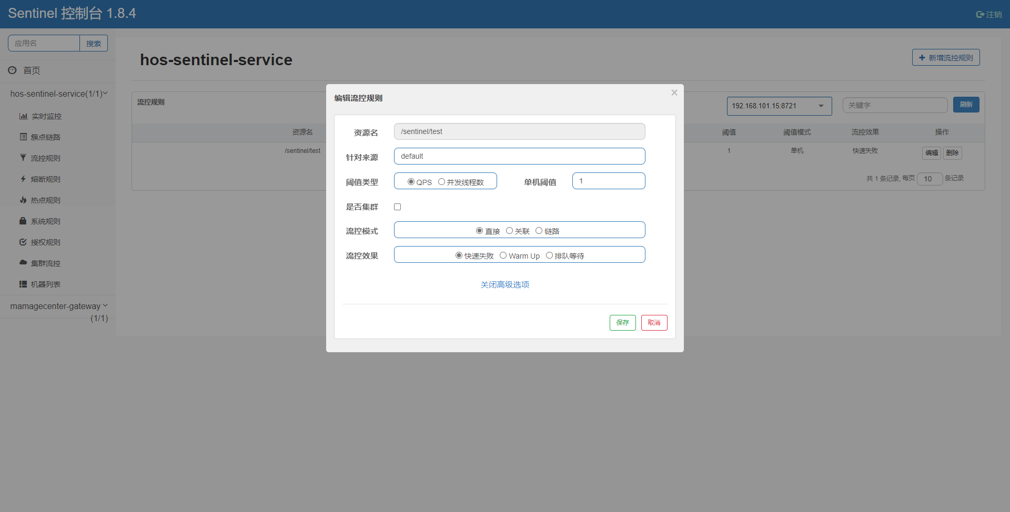The image size is (1010, 512).
Task: Click the real-time monitoring chart icon
Action: click(x=23, y=116)
